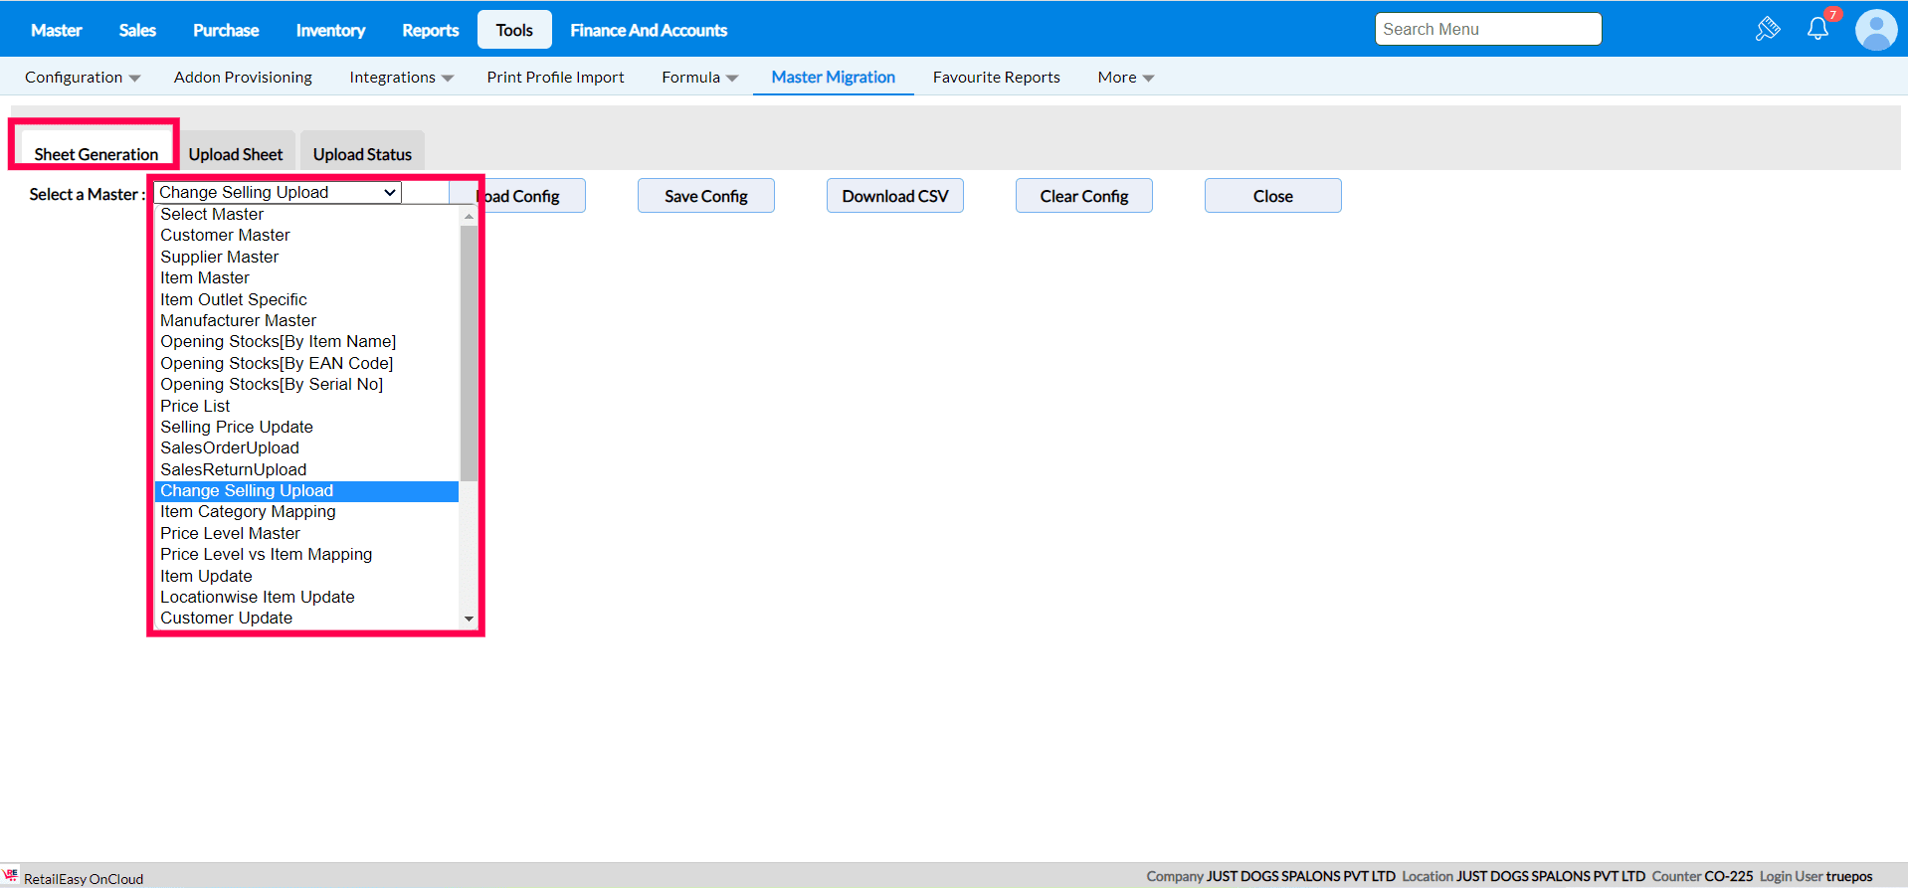Choose highlighted Change Selling Upload option

point(306,491)
